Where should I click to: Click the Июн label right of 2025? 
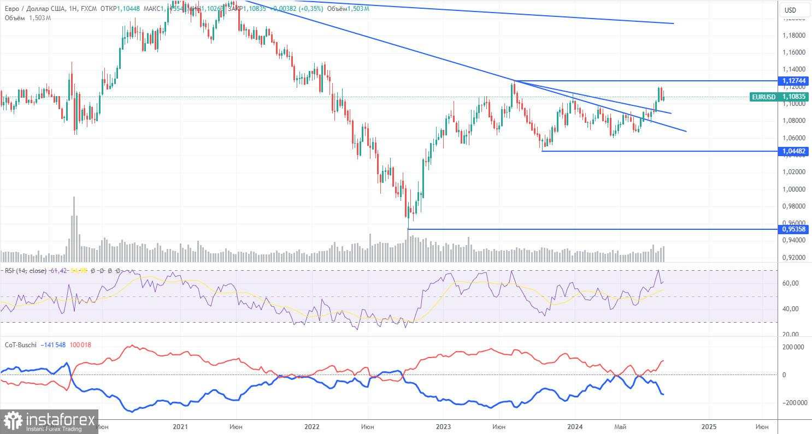click(x=762, y=426)
